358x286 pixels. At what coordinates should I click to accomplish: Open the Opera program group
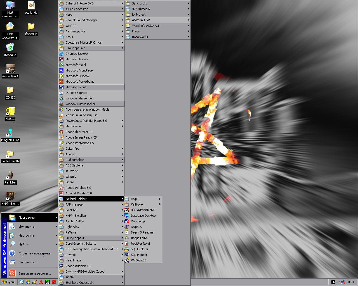tap(91, 182)
